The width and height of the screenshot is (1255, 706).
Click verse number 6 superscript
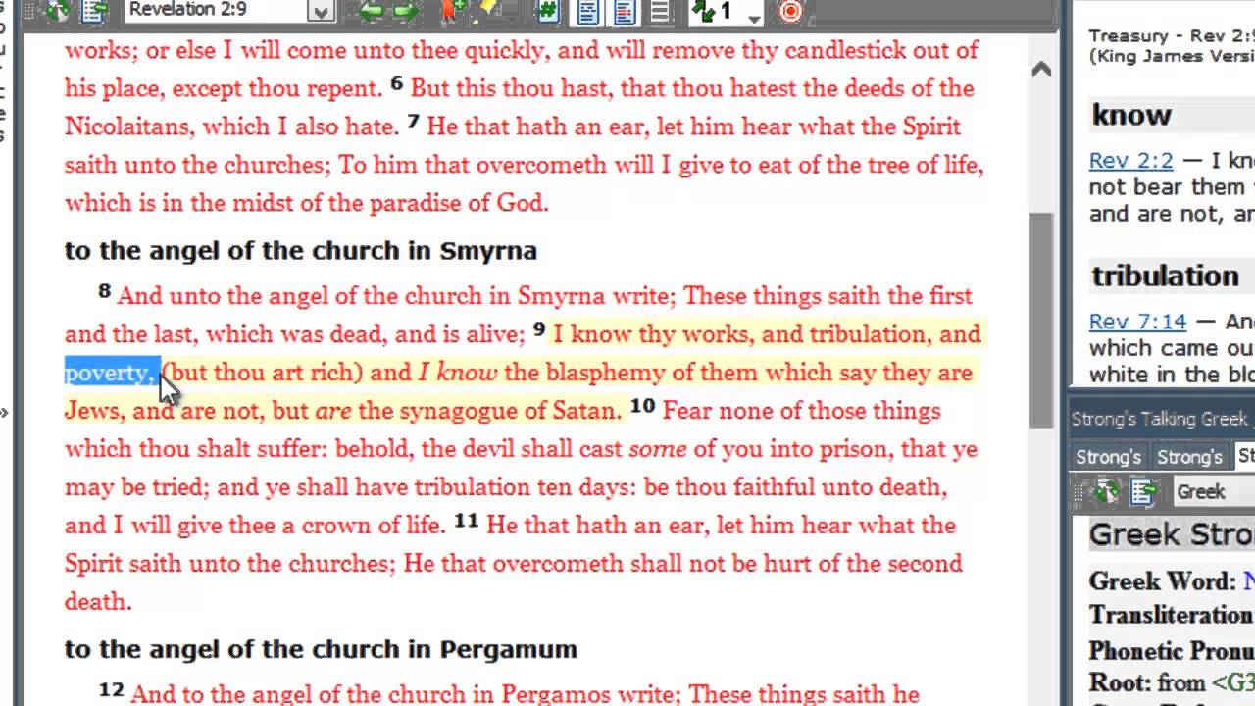point(396,83)
